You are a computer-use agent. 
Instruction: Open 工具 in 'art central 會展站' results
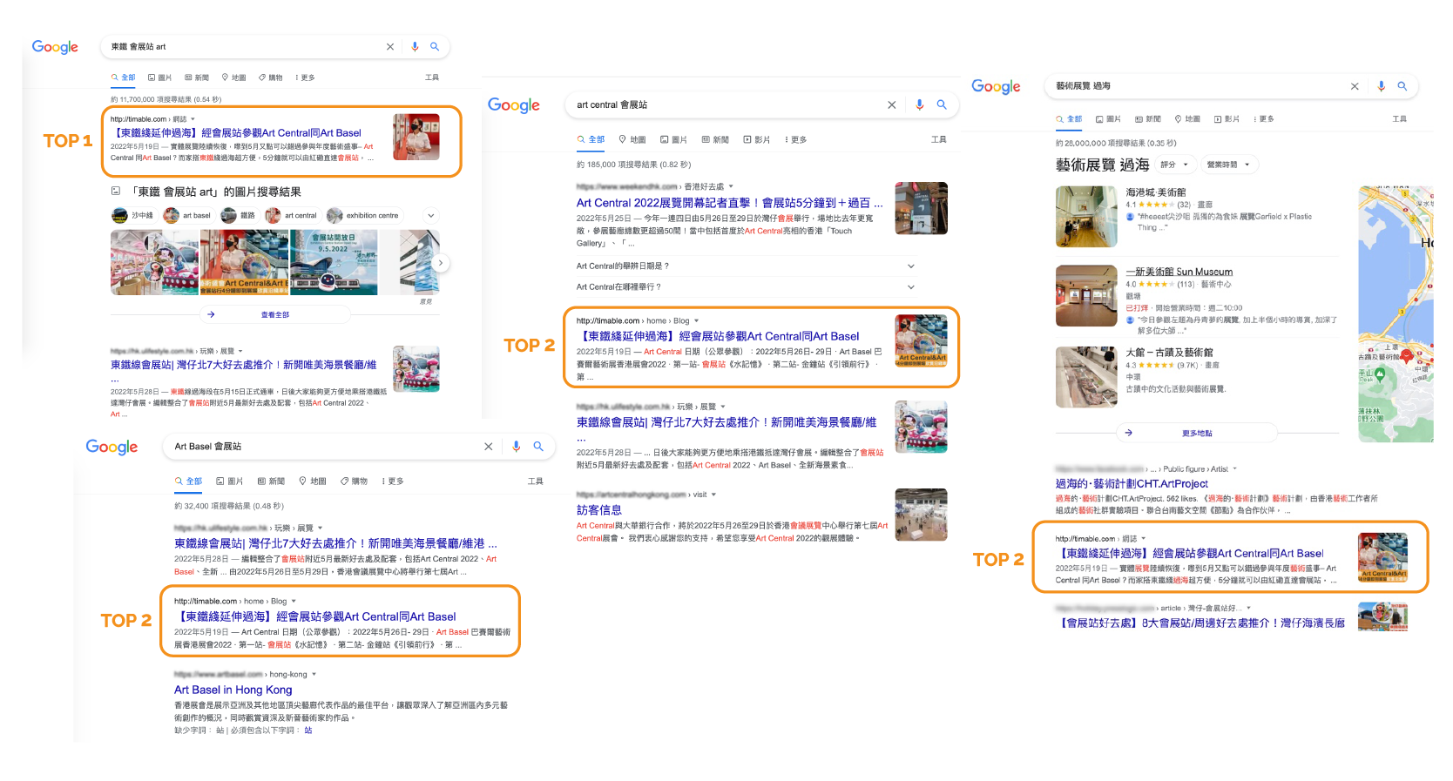pyautogui.click(x=939, y=139)
